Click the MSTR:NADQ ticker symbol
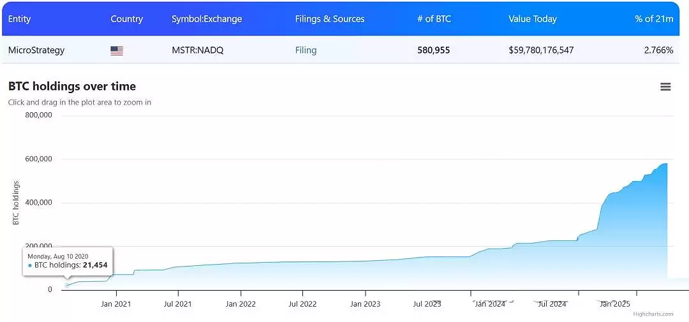Screen dimensions: 689x322 pyautogui.click(x=198, y=50)
